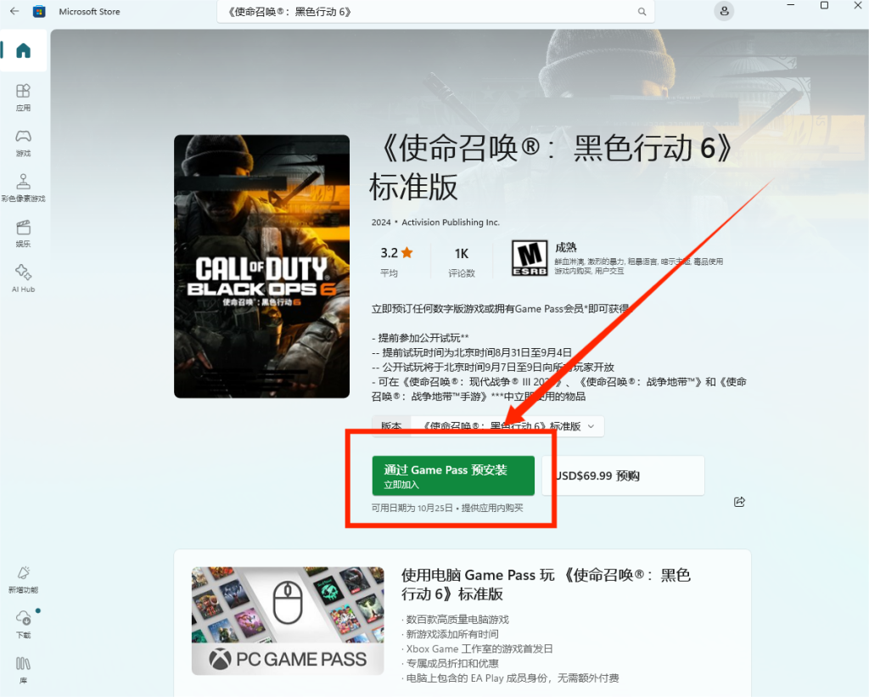Viewport: 869px width, 697px height.
Task: Focus the search box with game title
Action: 435,12
